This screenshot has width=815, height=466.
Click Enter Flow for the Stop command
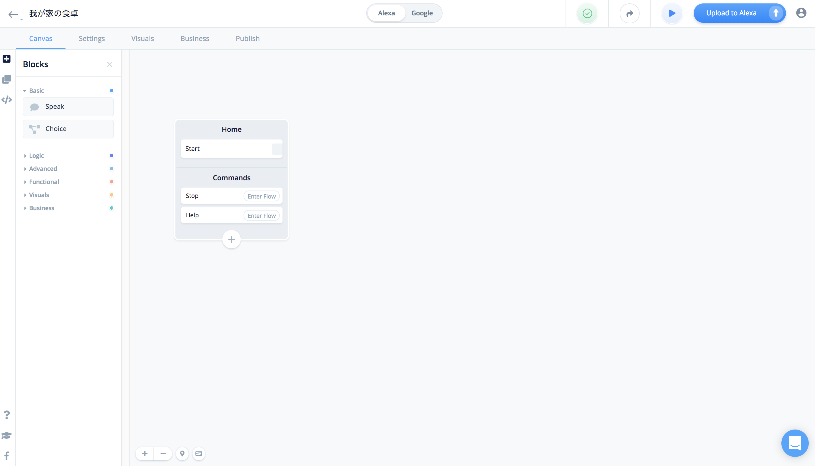[261, 196]
